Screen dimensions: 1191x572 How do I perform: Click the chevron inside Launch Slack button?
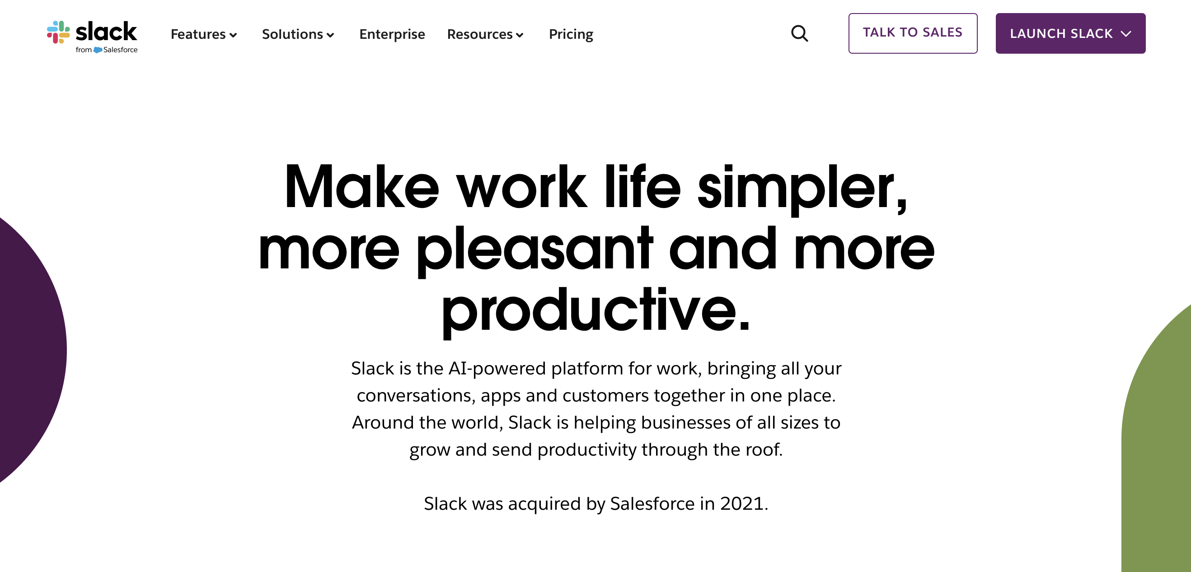tap(1126, 34)
